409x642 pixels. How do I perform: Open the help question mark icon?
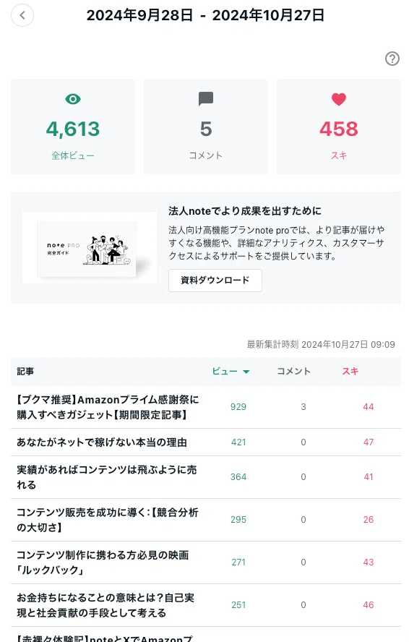click(x=392, y=59)
